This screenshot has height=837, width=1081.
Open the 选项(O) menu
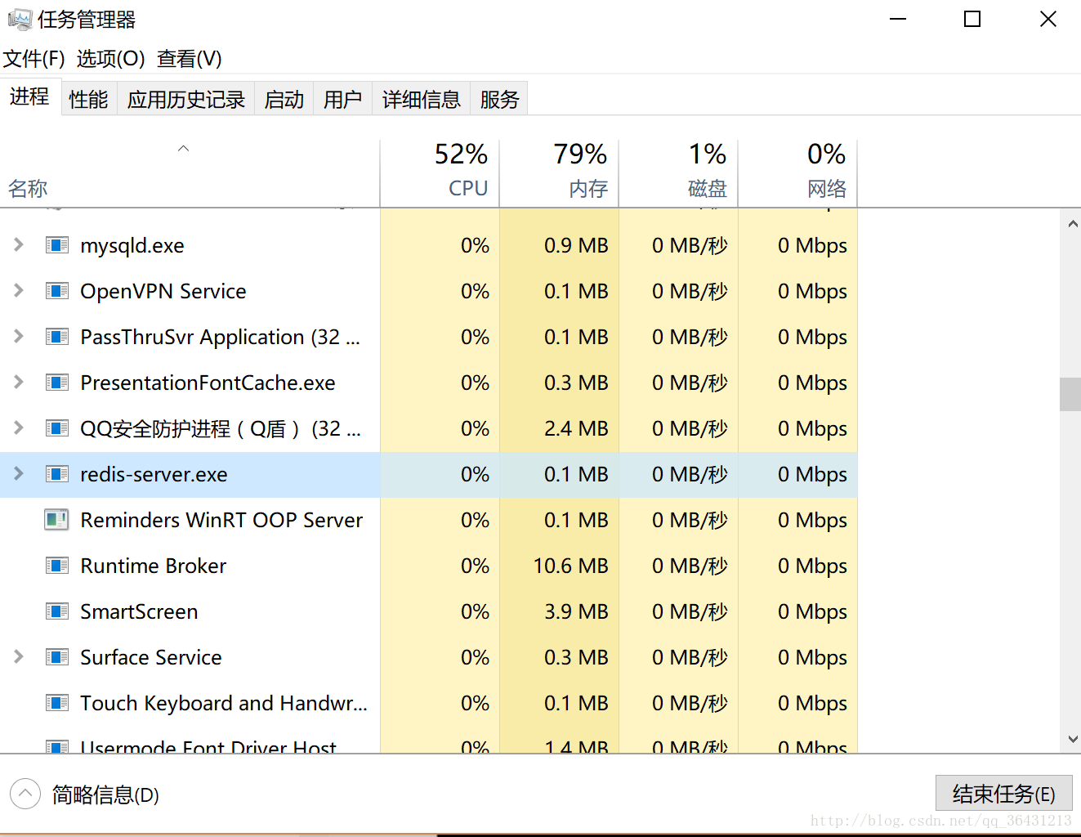click(x=111, y=59)
